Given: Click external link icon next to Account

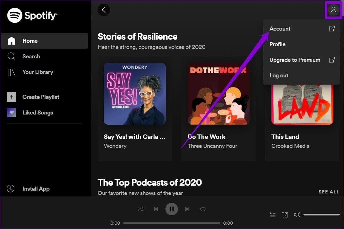Looking at the screenshot, I should coord(332,29).
